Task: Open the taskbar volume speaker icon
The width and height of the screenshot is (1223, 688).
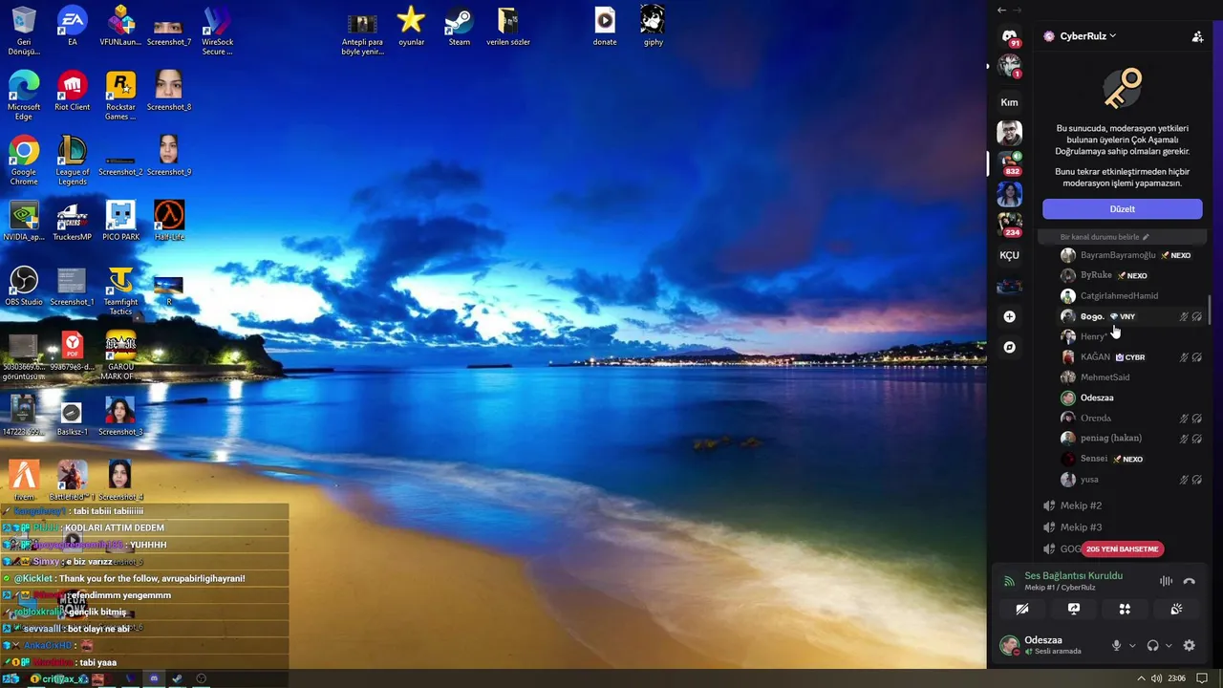Action: pyautogui.click(x=1156, y=678)
